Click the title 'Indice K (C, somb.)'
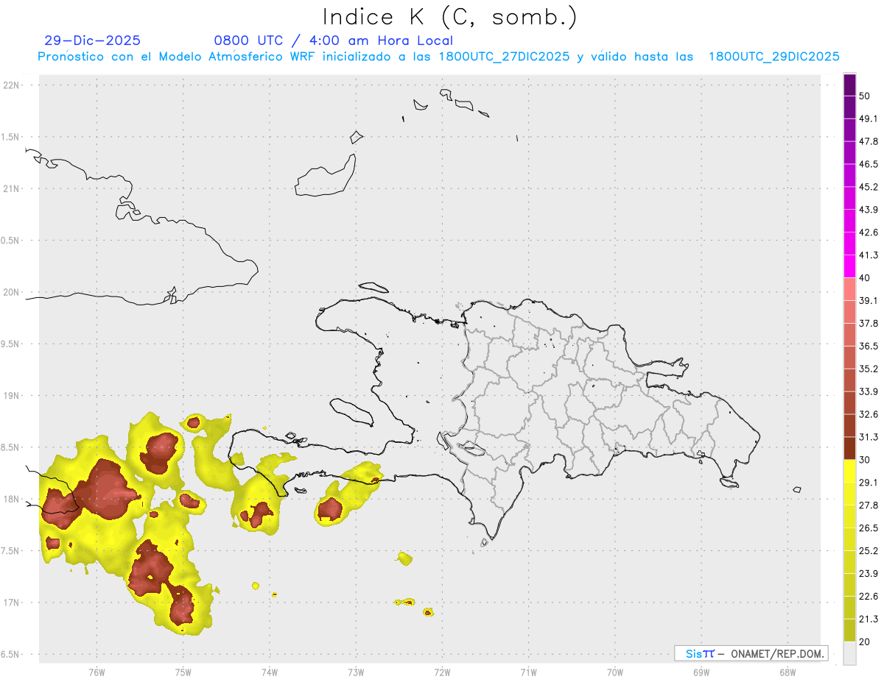 [x=450, y=18]
